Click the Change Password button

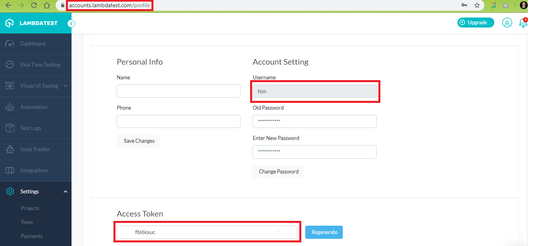[278, 172]
